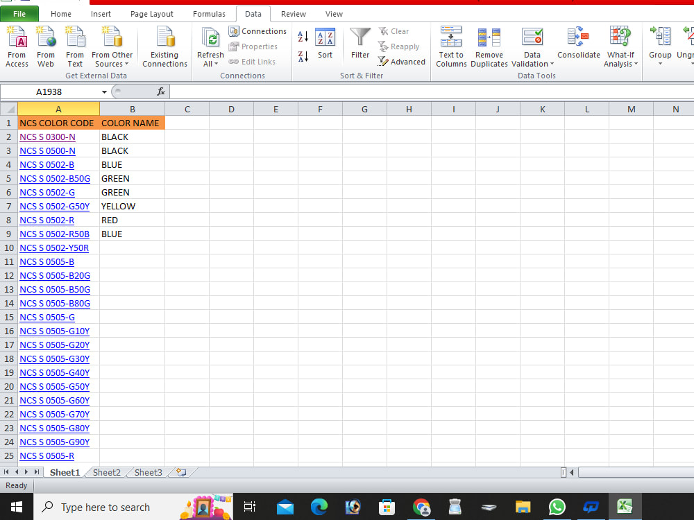
Task: Open the Consolidate tool
Action: point(579,43)
